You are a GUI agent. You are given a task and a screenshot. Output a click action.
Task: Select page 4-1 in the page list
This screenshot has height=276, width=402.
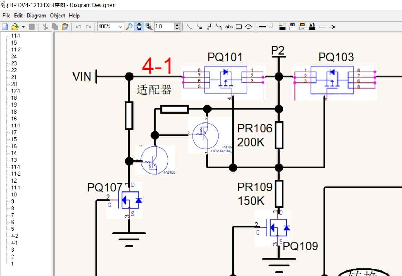point(14,243)
